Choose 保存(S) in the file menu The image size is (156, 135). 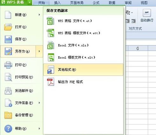point(22,39)
